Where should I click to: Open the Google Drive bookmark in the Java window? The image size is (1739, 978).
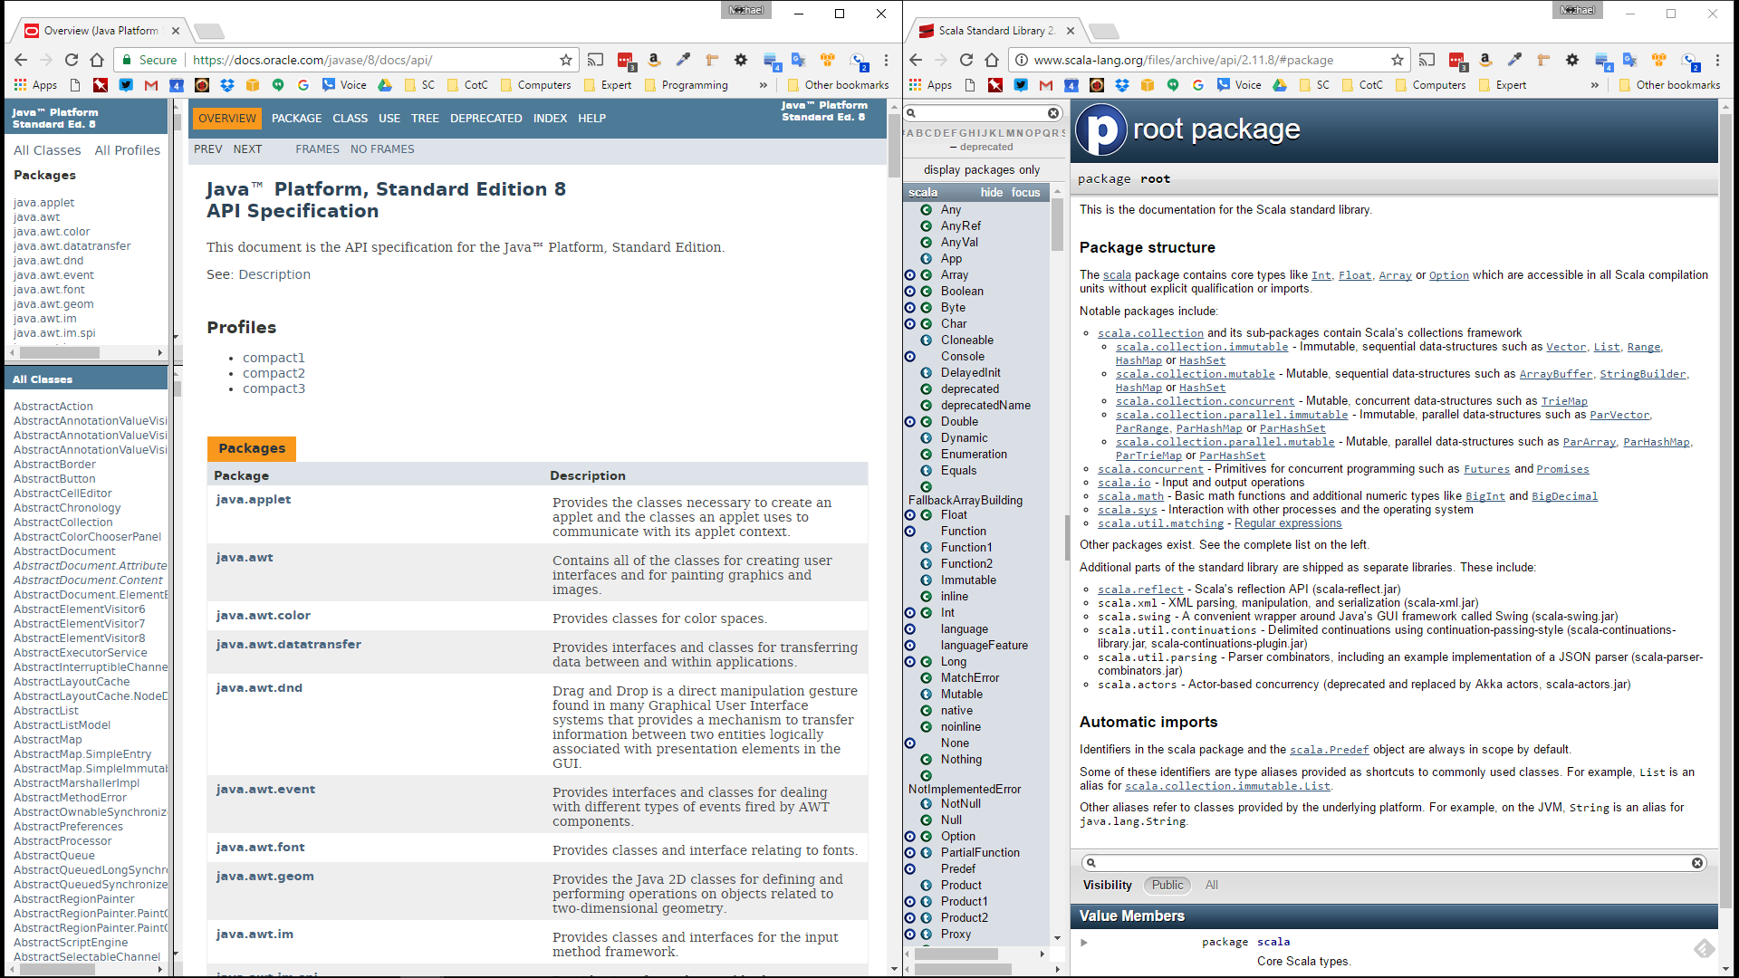[x=385, y=85]
